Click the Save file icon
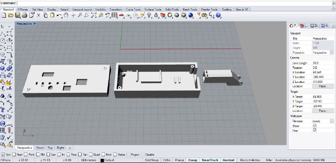The image size is (336, 163). click(x=18, y=15)
